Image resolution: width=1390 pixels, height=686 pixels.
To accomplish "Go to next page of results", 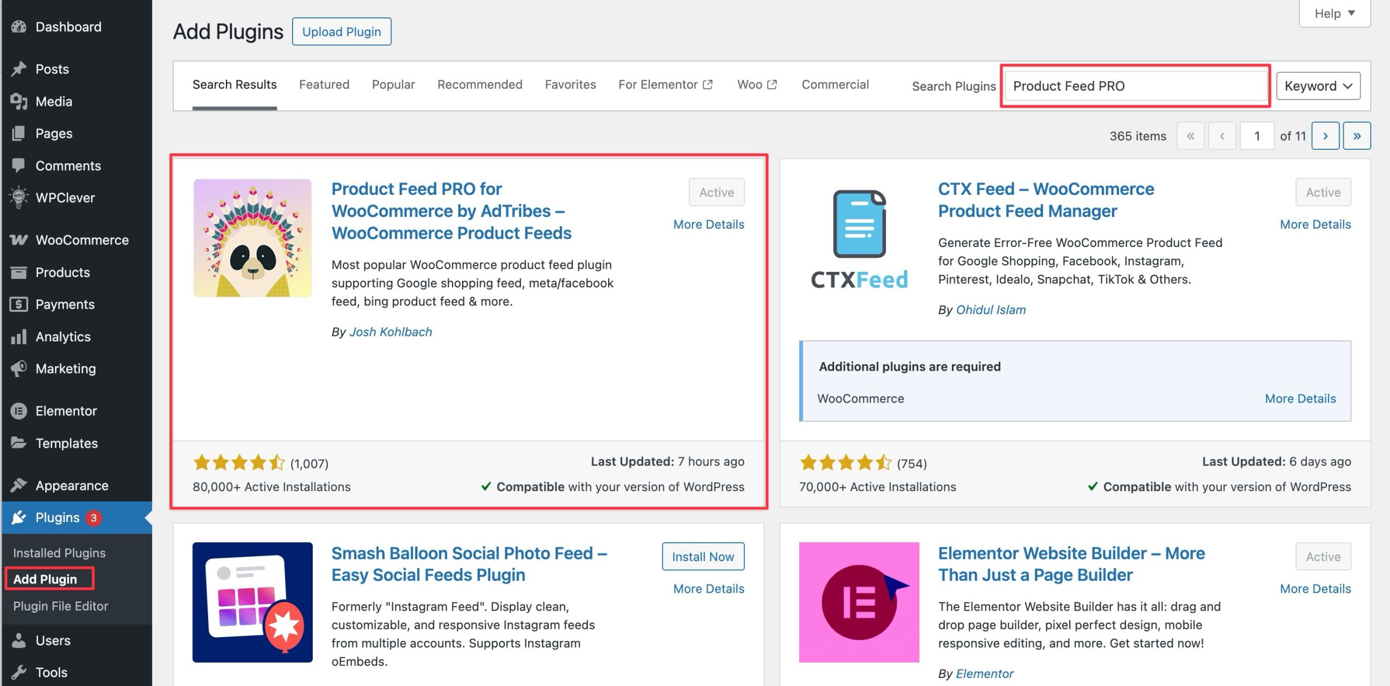I will [1325, 136].
